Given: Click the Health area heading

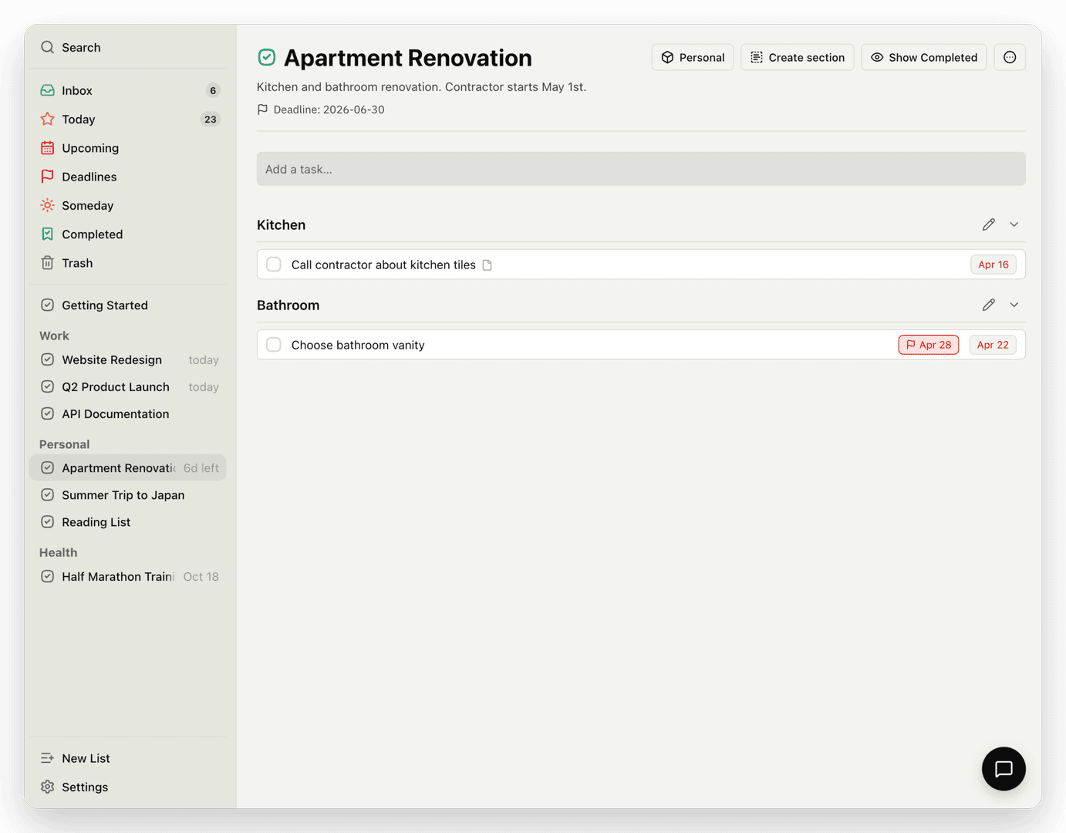Looking at the screenshot, I should (58, 552).
